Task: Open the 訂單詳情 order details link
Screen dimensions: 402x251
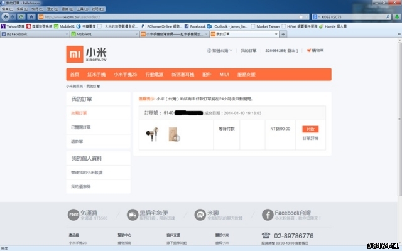Action: [x=310, y=138]
